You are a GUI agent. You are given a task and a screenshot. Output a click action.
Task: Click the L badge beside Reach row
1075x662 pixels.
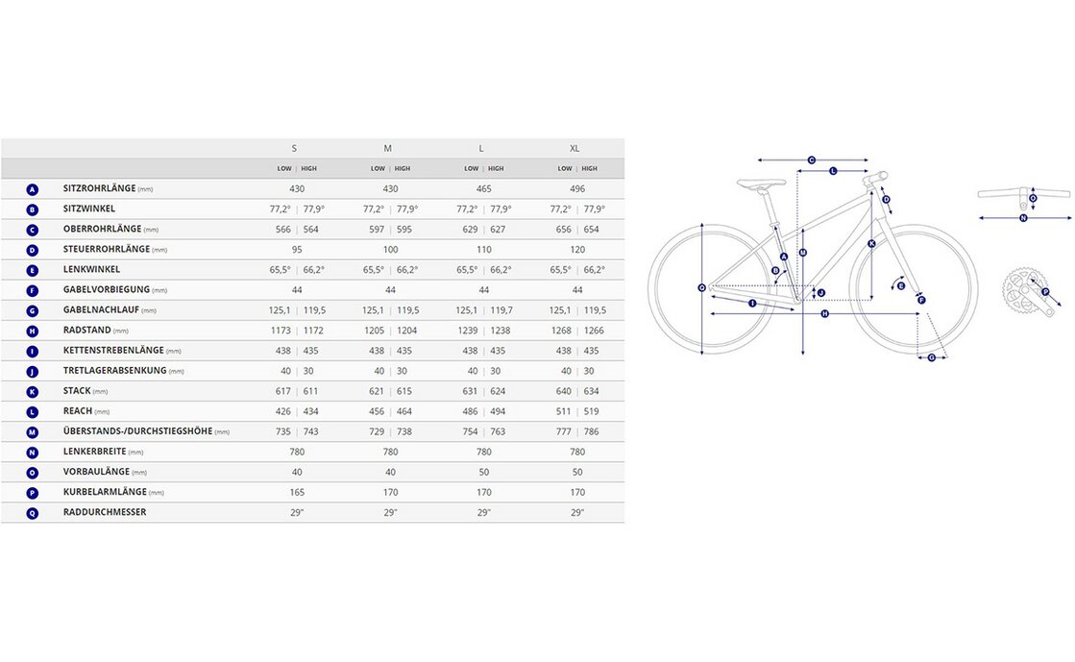click(33, 411)
